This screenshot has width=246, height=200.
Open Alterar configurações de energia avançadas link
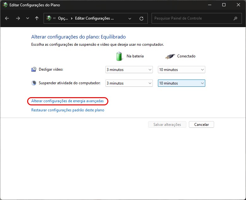[67, 101]
